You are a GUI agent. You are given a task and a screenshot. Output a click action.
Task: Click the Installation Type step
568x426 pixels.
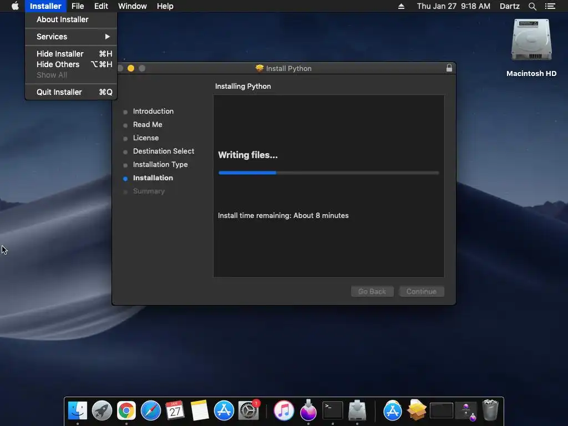[160, 164]
